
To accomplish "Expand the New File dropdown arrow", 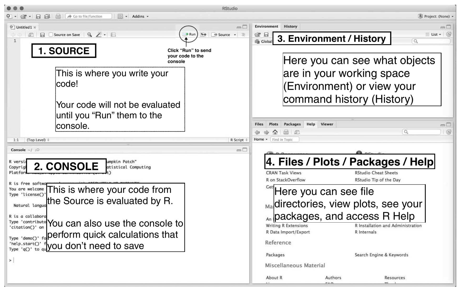I will [15, 17].
